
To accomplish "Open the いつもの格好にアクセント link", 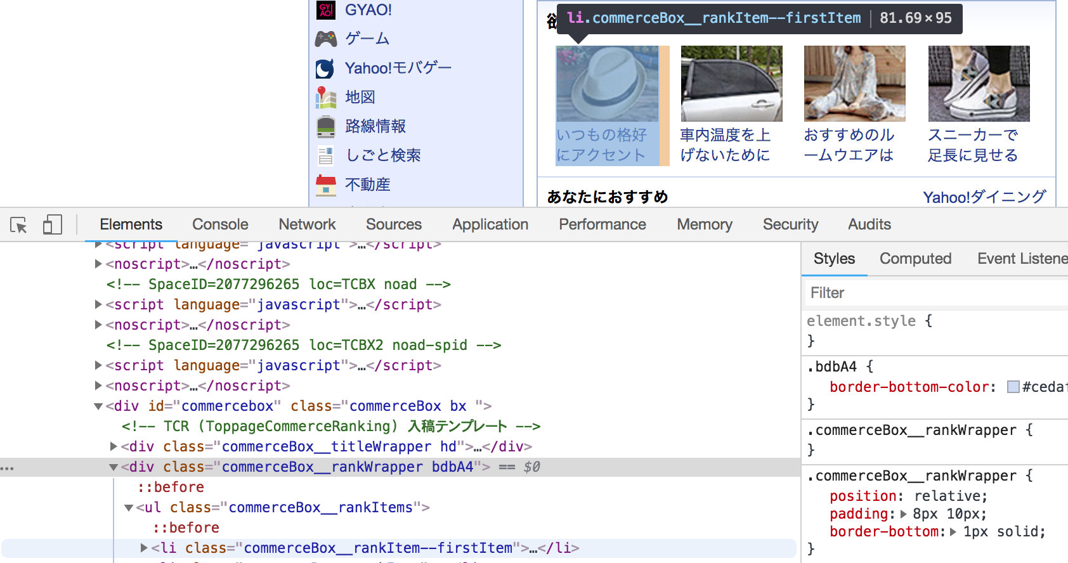I will [602, 145].
